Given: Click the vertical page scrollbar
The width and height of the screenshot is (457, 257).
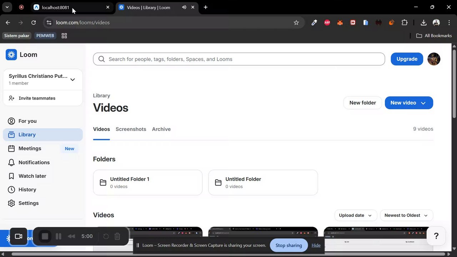Looking at the screenshot, I should tap(454, 84).
